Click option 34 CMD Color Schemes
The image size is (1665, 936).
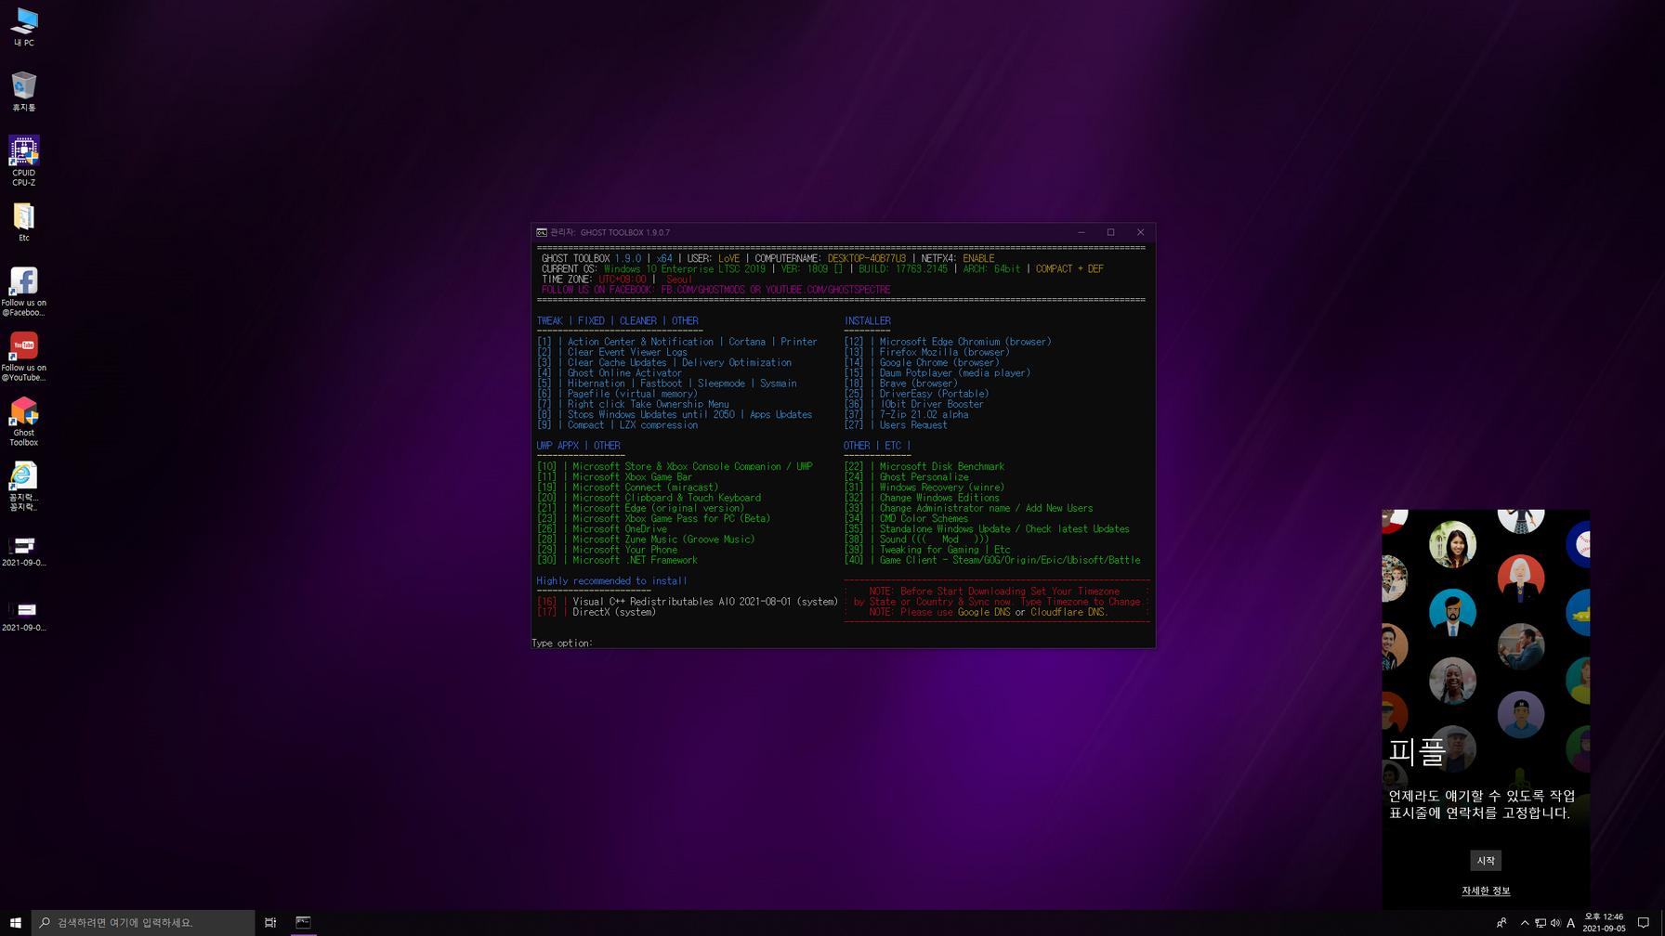coord(906,519)
